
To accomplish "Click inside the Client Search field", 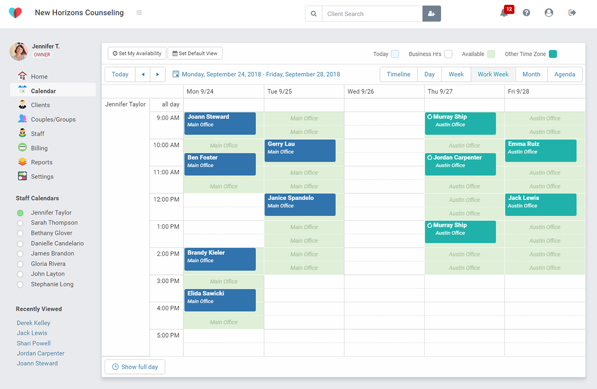I will [x=372, y=13].
